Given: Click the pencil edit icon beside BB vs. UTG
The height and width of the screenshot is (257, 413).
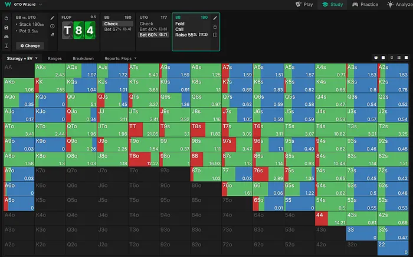Looking at the screenshot, I should [53, 18].
